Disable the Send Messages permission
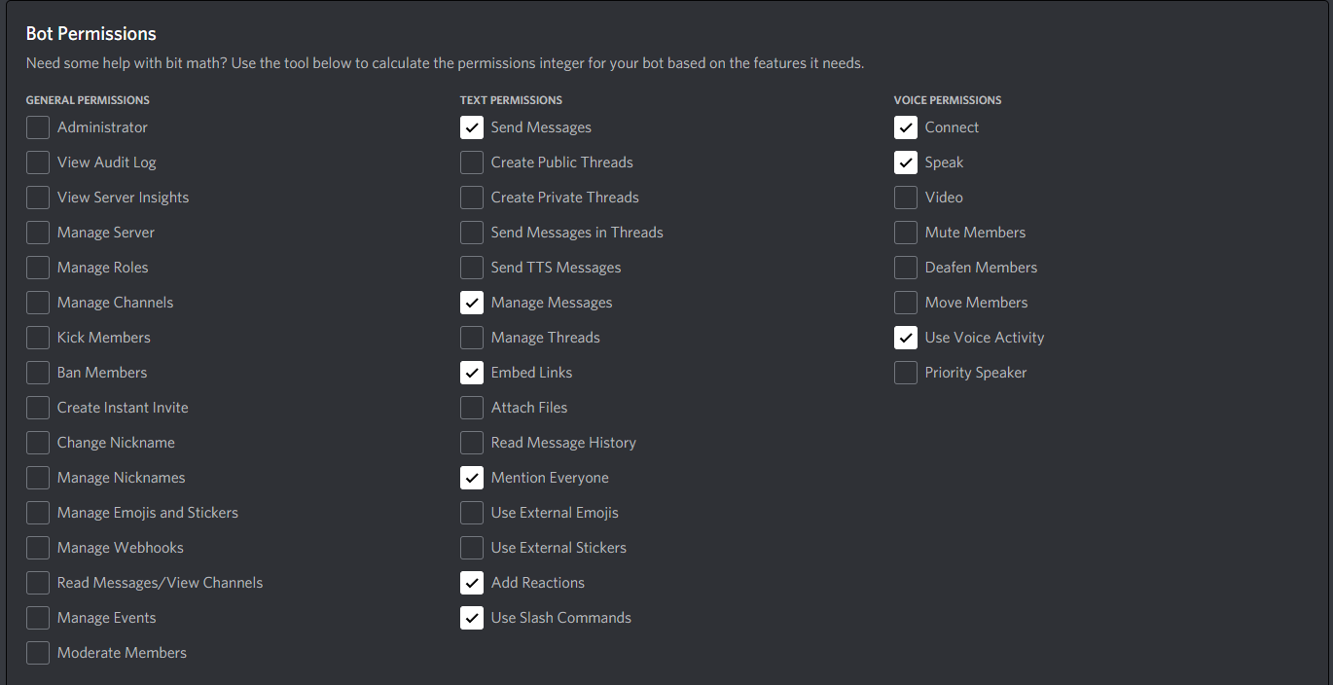The width and height of the screenshot is (1333, 685). click(471, 126)
